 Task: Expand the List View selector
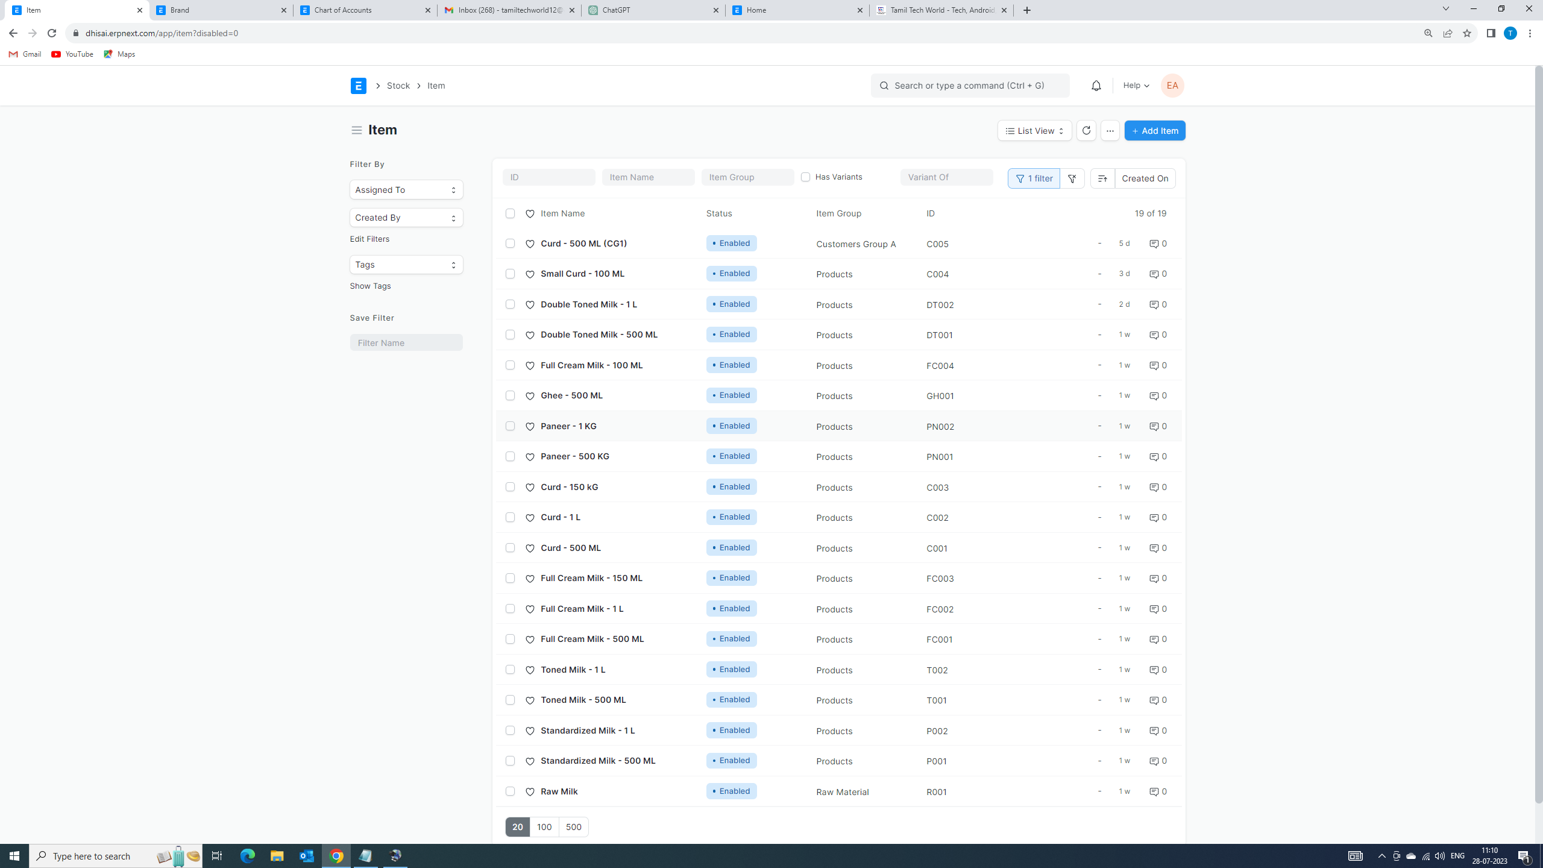click(1034, 130)
